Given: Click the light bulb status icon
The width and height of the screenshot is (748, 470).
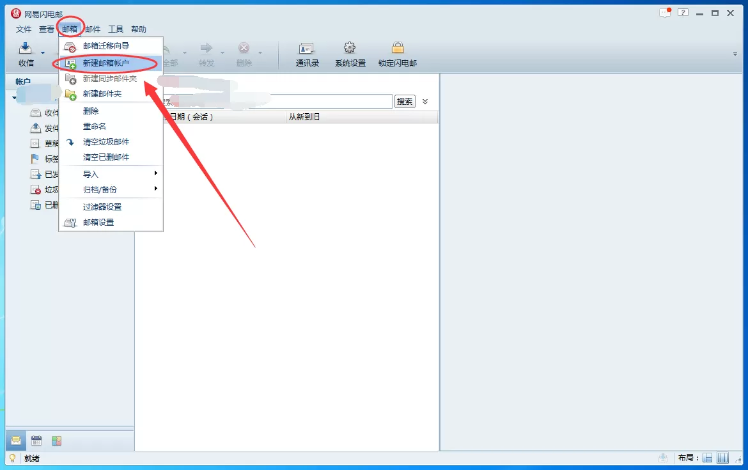Looking at the screenshot, I should (x=12, y=458).
